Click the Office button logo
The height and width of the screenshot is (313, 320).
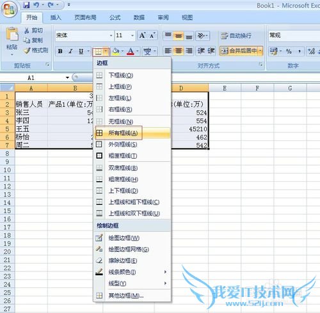[x=9, y=10]
